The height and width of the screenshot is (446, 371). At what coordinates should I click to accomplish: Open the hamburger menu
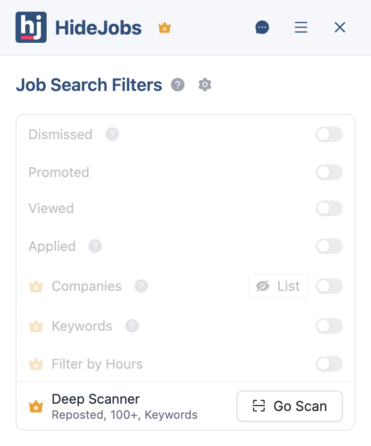[301, 27]
